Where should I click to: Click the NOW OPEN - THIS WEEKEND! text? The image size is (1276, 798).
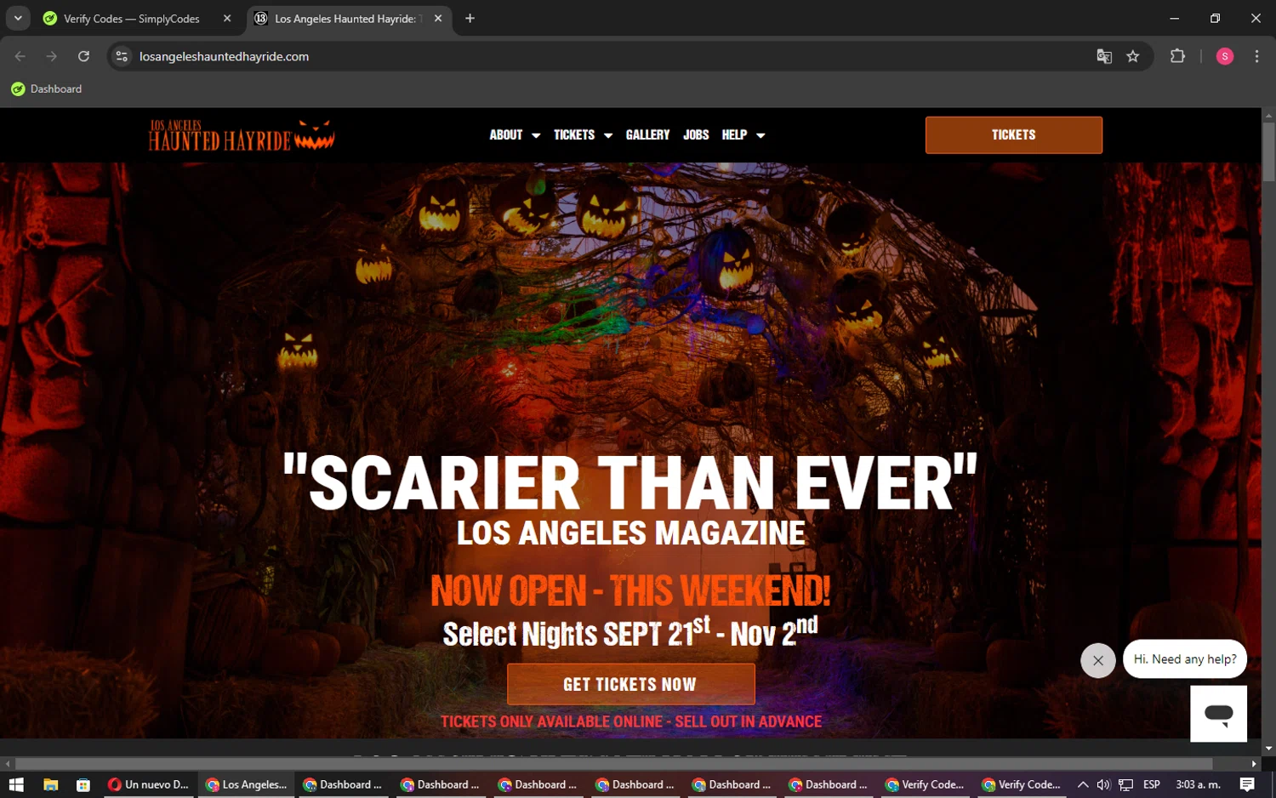(630, 590)
